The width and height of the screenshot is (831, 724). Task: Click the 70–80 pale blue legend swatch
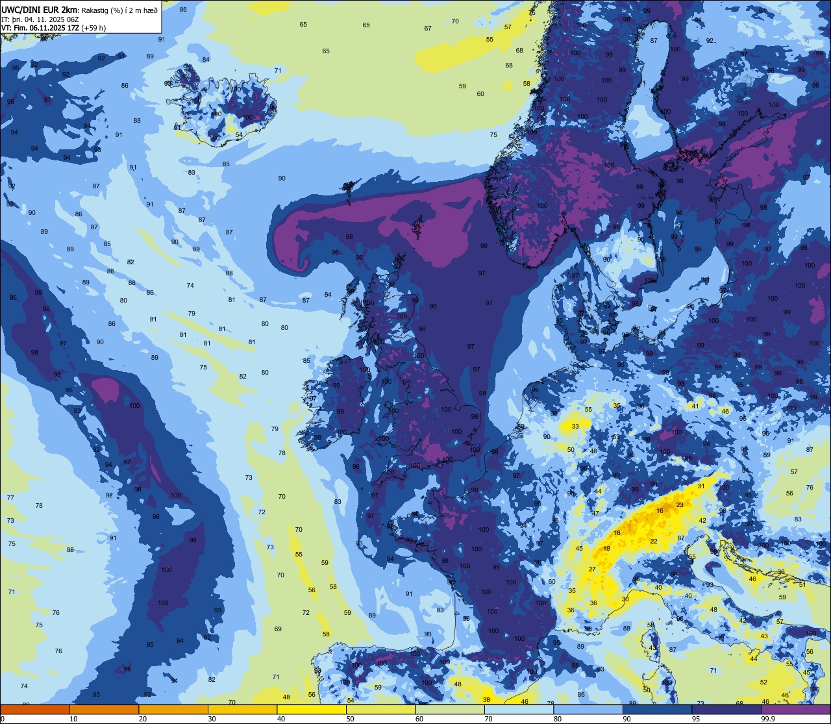[x=519, y=709]
